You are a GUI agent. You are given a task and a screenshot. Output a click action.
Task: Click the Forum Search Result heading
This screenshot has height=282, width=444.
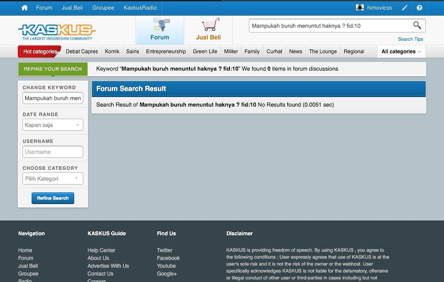[x=131, y=88]
